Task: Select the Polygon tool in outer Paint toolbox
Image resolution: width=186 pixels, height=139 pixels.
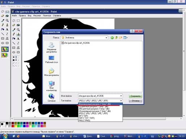Action: 7,39
